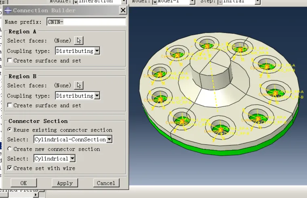
Task: Select Reuse existing connector section option
Action: point(9,129)
